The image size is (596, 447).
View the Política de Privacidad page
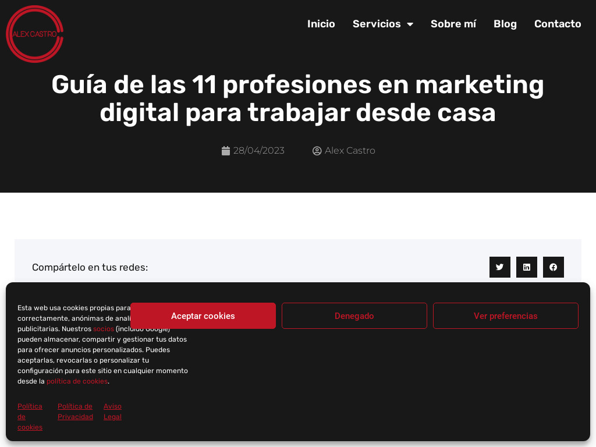pos(74,411)
